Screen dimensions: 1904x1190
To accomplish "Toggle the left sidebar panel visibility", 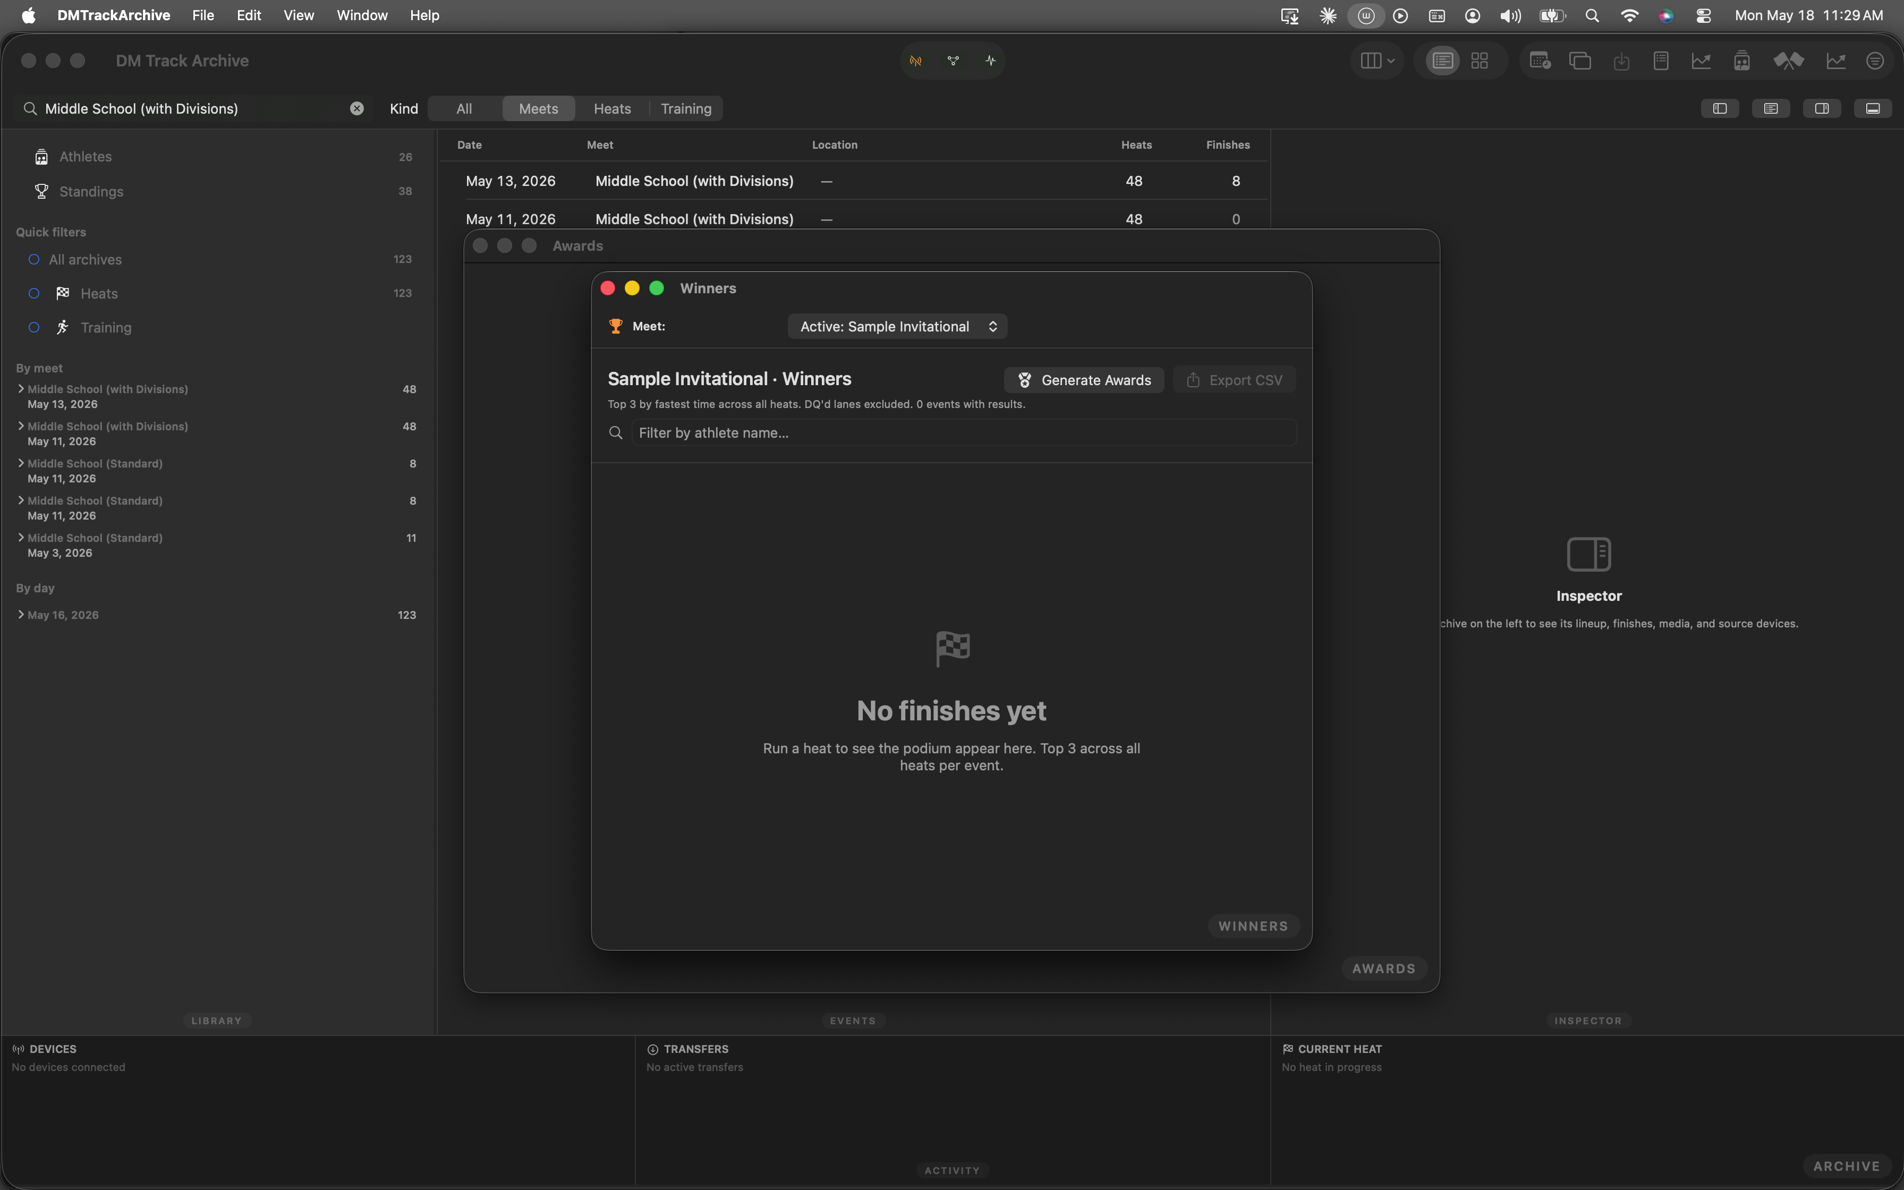I will 1720,108.
